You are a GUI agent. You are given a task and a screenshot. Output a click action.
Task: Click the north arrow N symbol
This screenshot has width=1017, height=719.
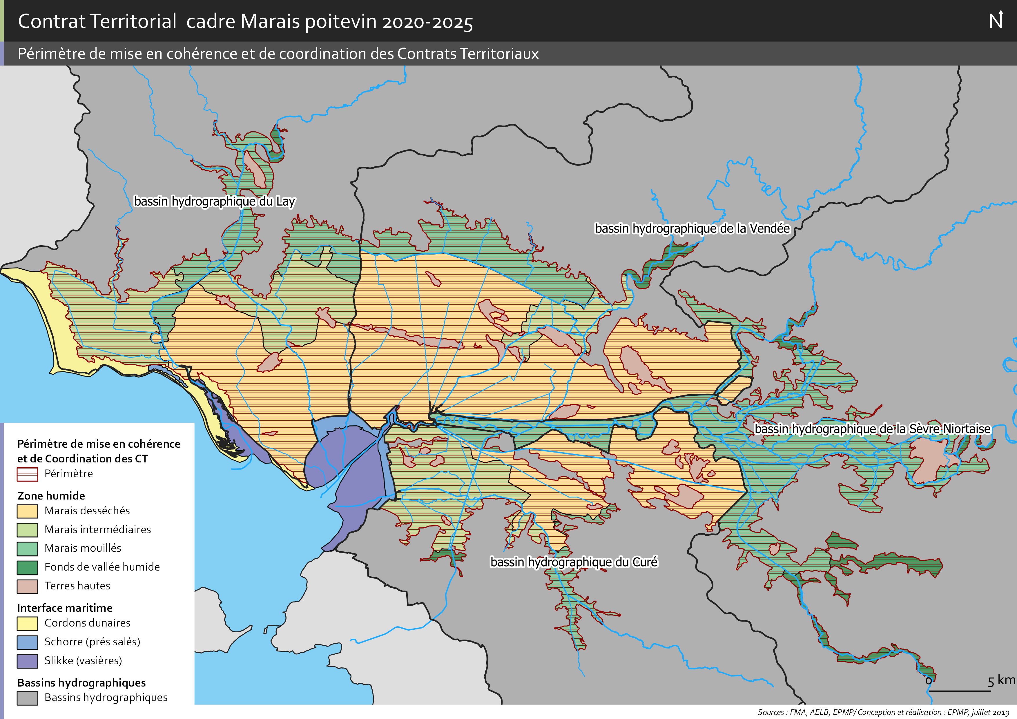click(996, 19)
